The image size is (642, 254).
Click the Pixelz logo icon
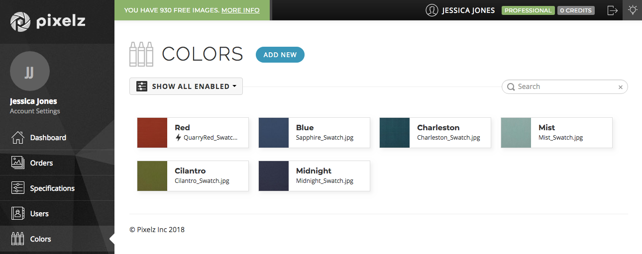(x=20, y=21)
